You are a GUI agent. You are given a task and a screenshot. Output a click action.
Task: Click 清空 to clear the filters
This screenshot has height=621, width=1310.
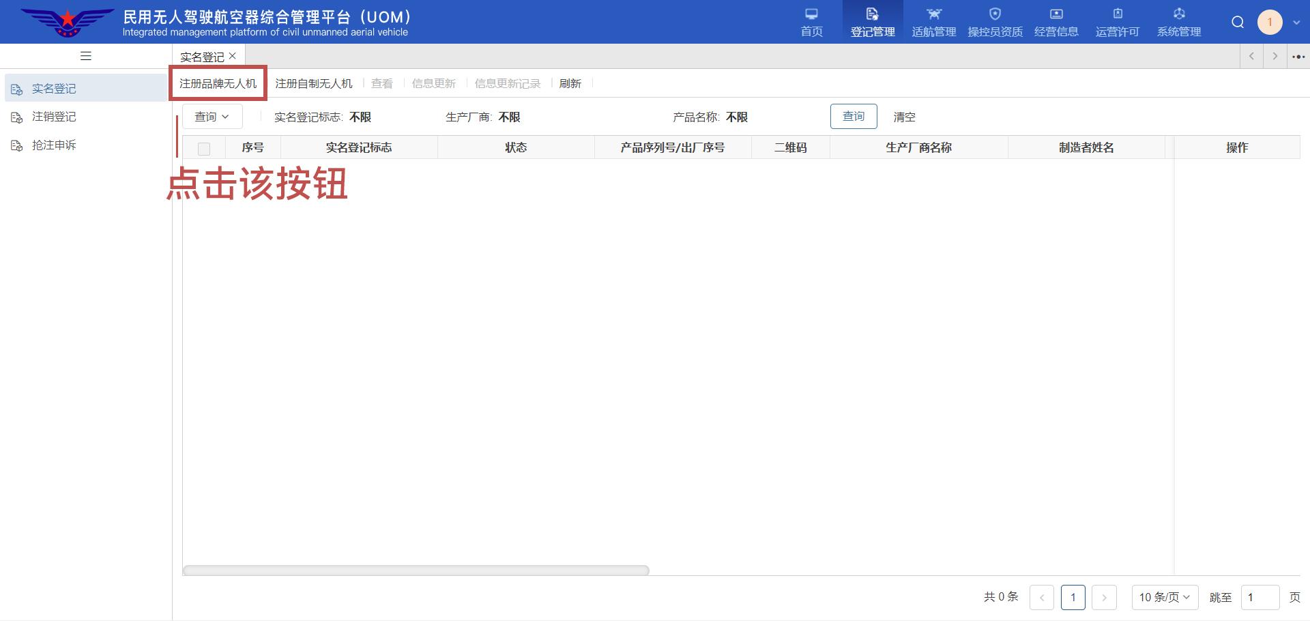tap(904, 117)
